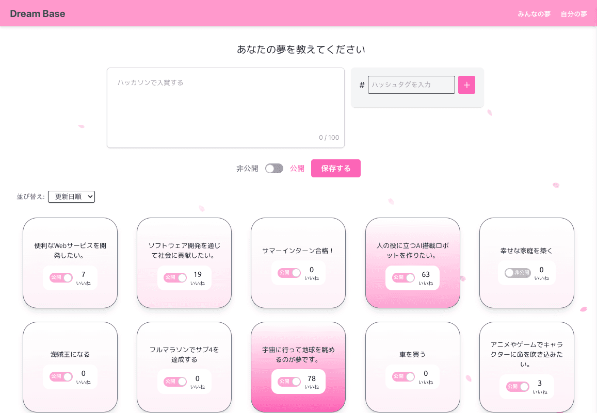Focus the dream text area
Image resolution: width=597 pixels, height=413 pixels.
pos(225,107)
